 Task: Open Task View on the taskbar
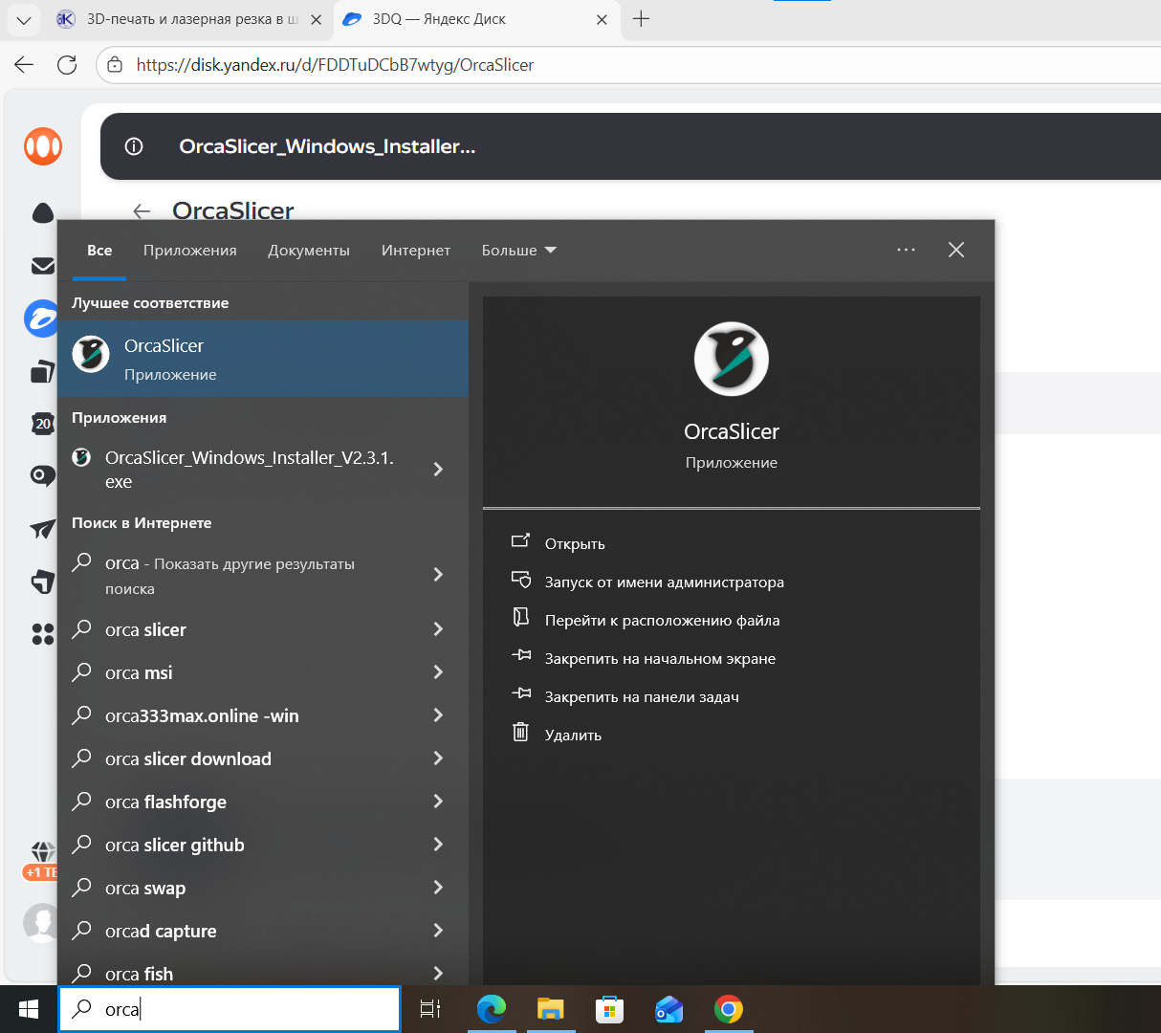(x=430, y=1009)
